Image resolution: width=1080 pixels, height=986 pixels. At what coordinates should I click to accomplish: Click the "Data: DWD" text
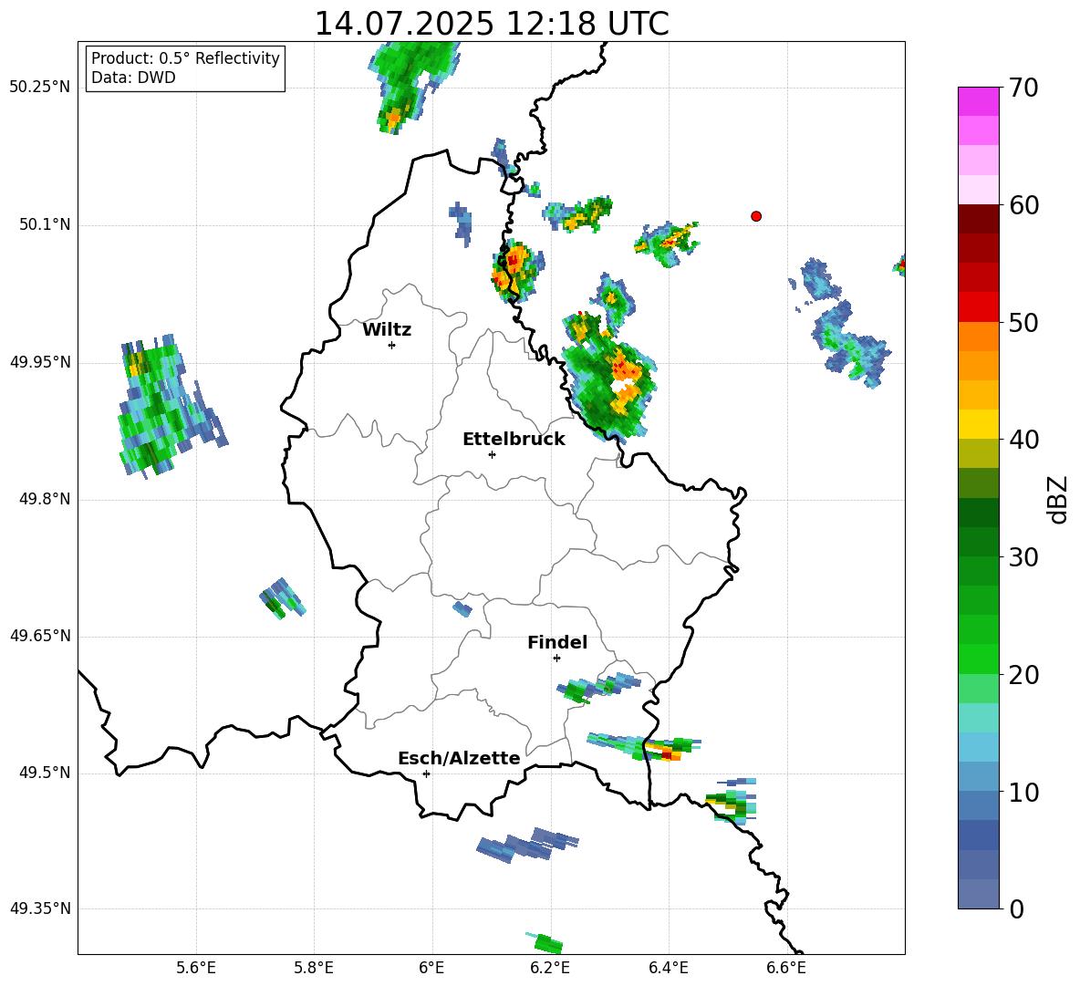133,78
